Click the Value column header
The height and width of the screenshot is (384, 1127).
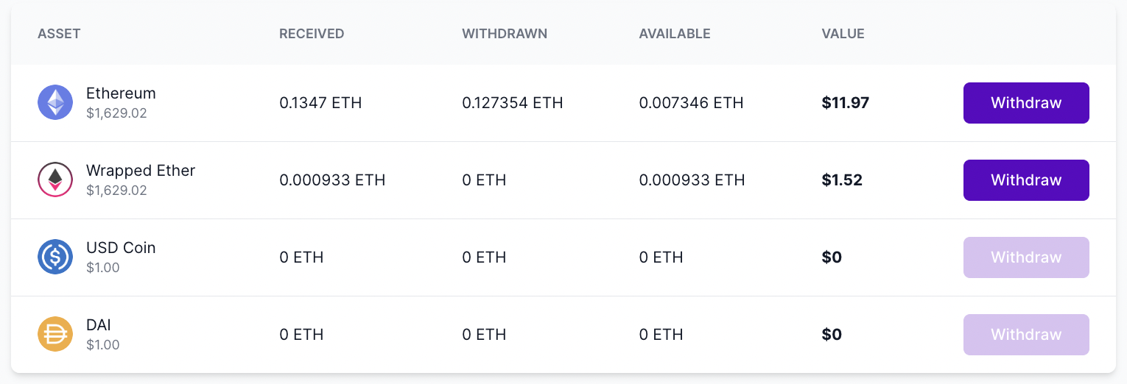tap(843, 34)
